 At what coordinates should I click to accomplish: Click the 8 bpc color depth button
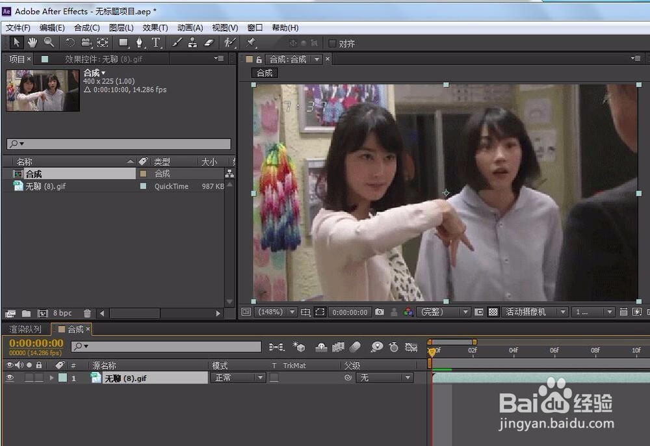(62, 313)
